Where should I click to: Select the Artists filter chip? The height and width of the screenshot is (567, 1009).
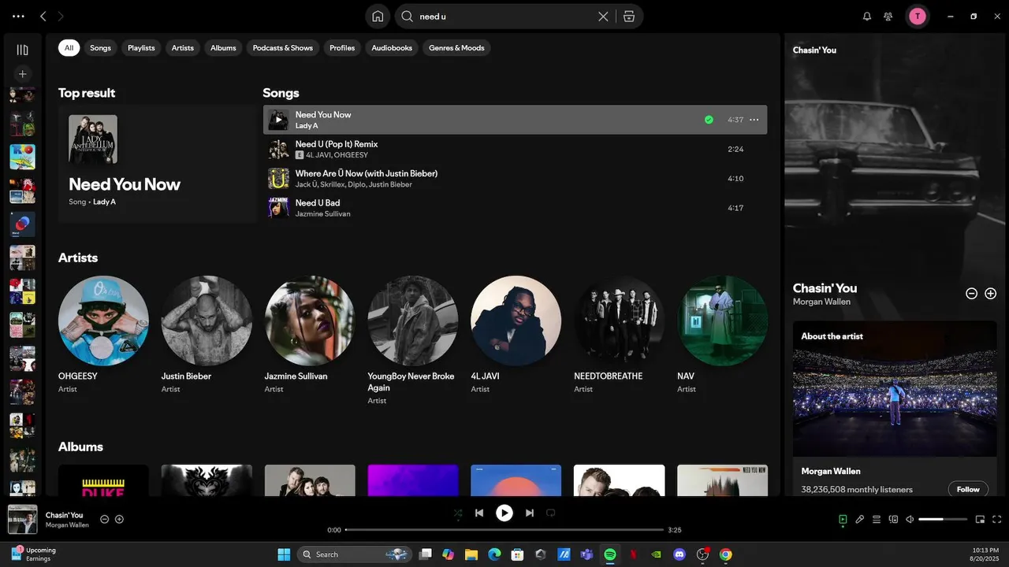tap(183, 48)
